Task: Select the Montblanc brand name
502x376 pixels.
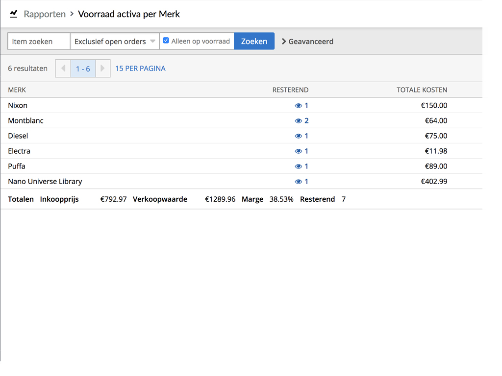Action: pos(25,120)
